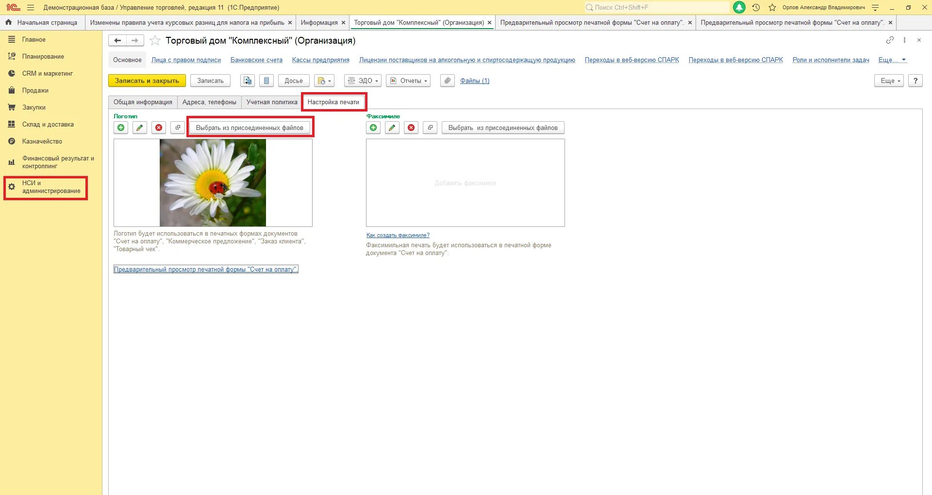This screenshot has height=495, width=932.
Task: Edit the logo with pencil icon
Action: tap(140, 128)
